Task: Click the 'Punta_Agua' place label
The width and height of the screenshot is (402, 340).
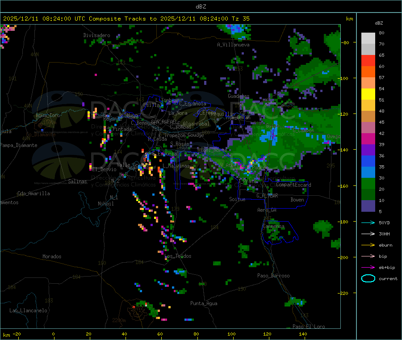Action: [204, 303]
